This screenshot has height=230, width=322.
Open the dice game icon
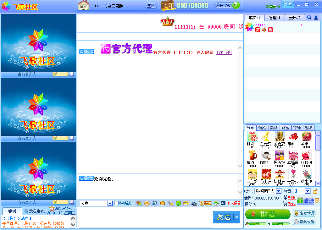(x=178, y=203)
